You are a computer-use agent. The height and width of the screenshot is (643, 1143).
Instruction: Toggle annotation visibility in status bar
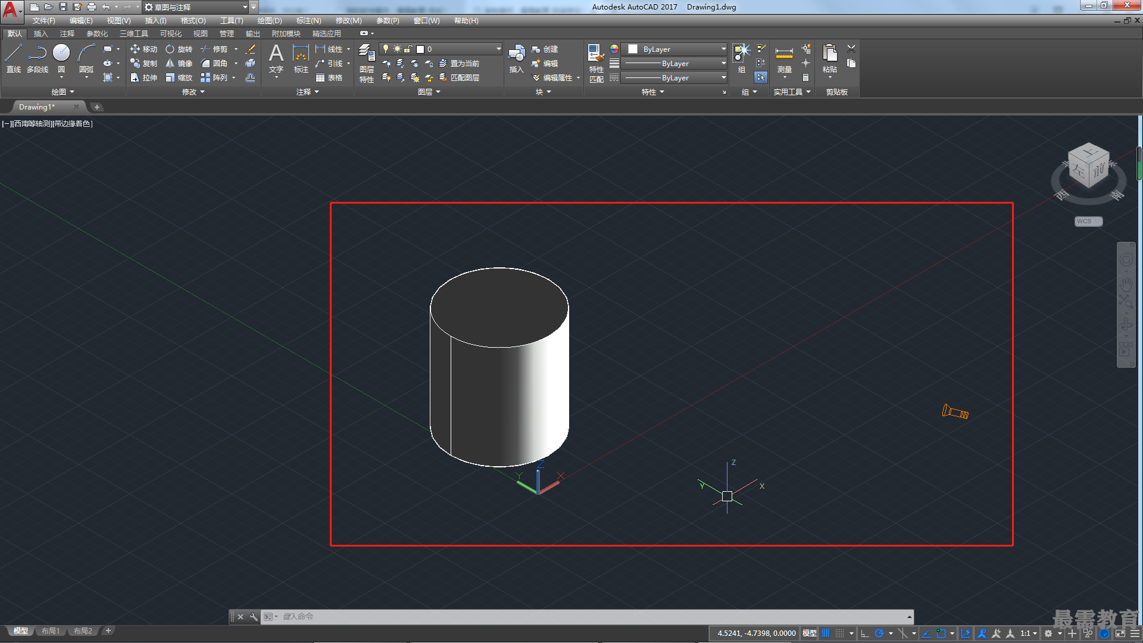coord(982,633)
